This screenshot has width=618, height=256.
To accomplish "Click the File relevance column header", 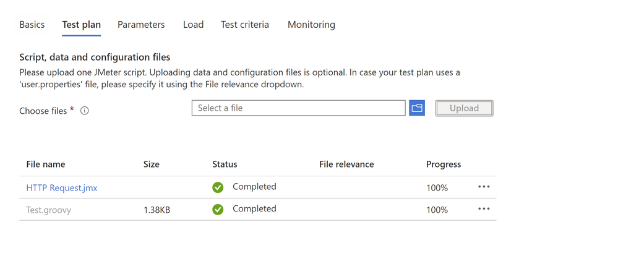I will pyautogui.click(x=346, y=164).
